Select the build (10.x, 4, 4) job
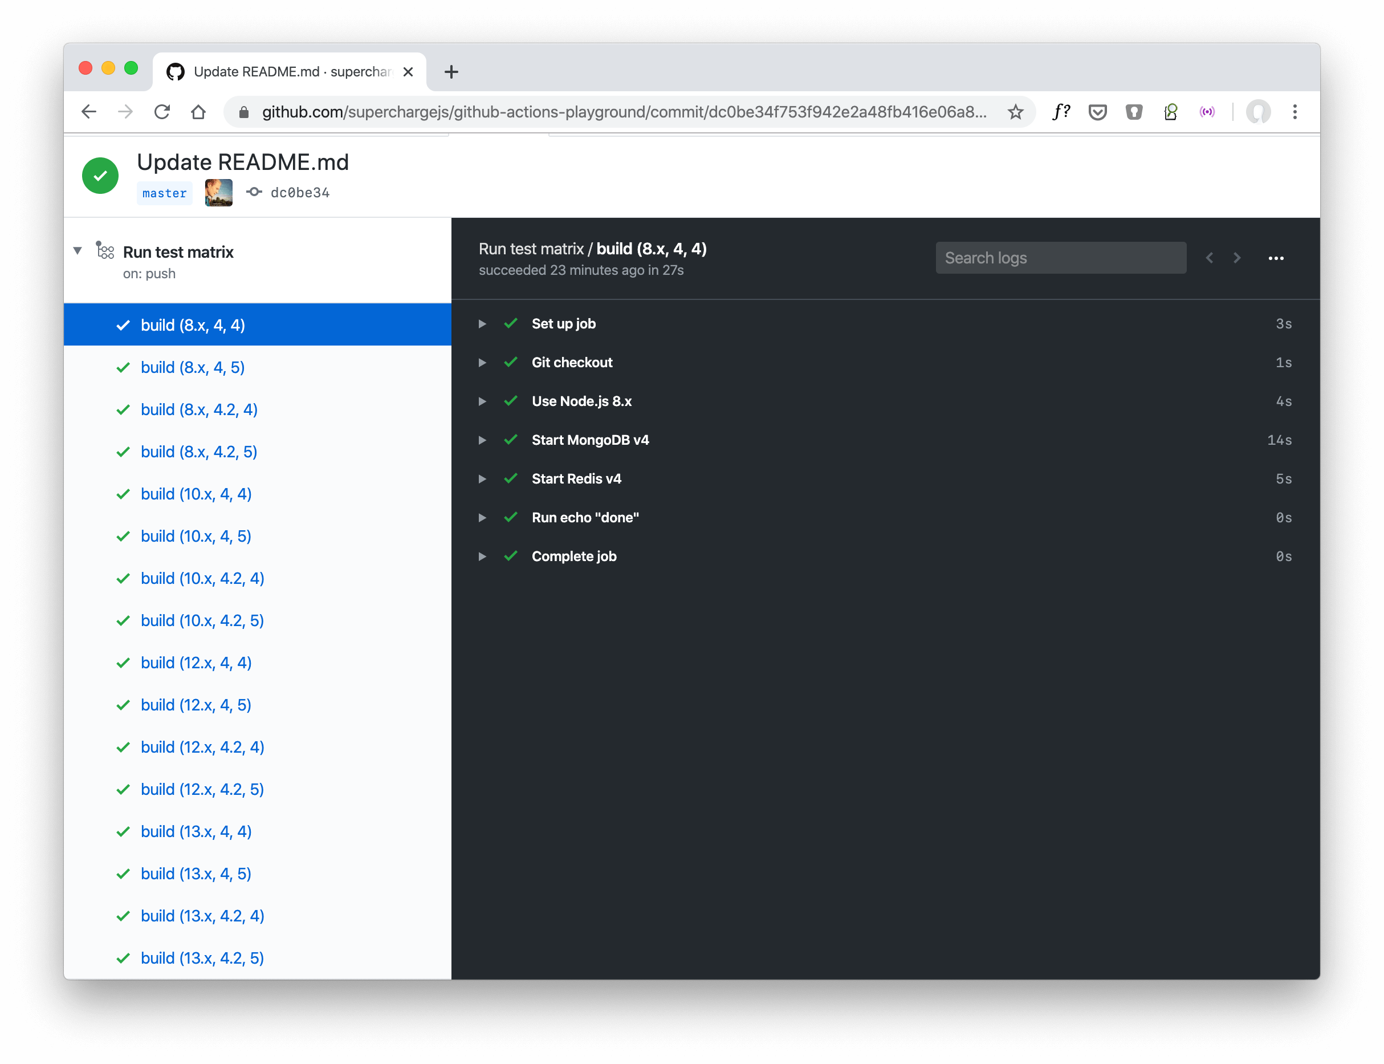Viewport: 1384px width, 1064px height. [196, 494]
